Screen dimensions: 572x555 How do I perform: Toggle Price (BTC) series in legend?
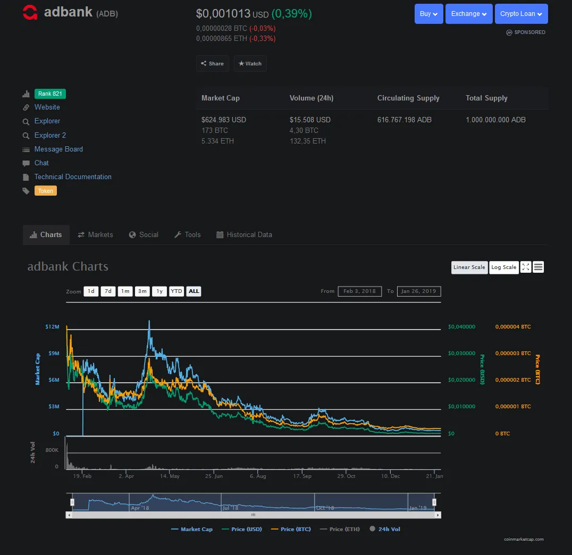tap(291, 529)
